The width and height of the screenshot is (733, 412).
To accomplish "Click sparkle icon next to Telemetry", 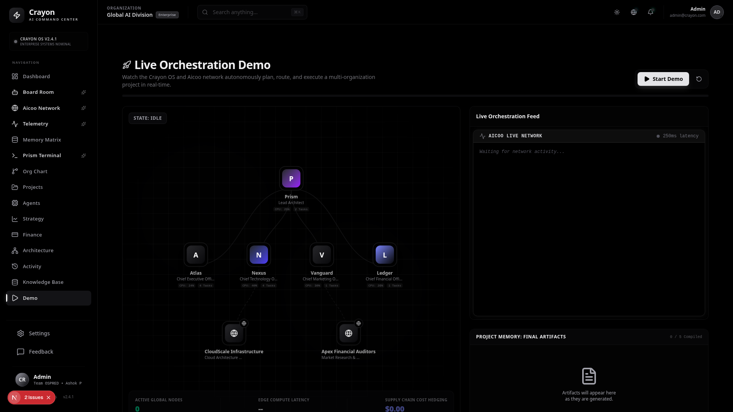I will (x=84, y=124).
